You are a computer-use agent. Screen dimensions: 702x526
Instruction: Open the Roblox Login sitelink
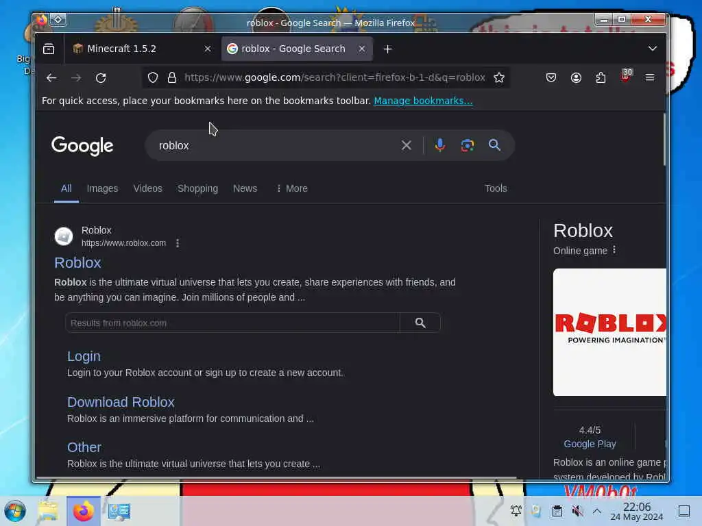point(84,356)
